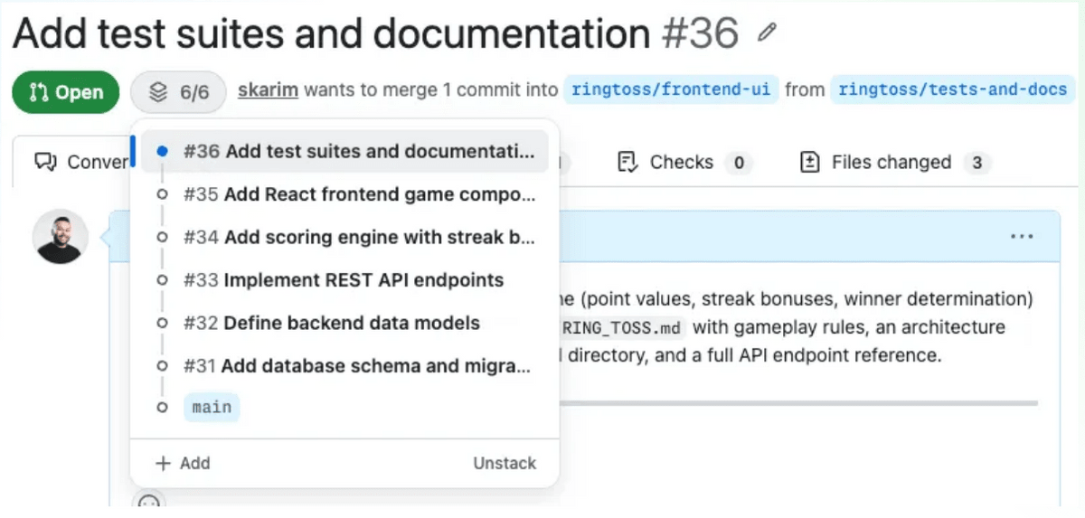Open the skarim user profile link
Viewport: 1085px width, 518px height.
(x=268, y=90)
